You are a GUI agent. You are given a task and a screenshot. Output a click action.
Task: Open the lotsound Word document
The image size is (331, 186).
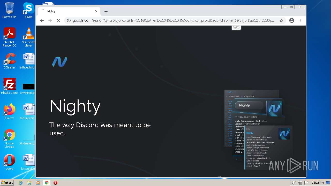(x=28, y=162)
